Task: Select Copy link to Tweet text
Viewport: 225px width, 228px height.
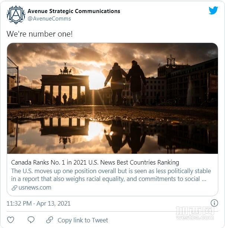Action: coord(83,220)
